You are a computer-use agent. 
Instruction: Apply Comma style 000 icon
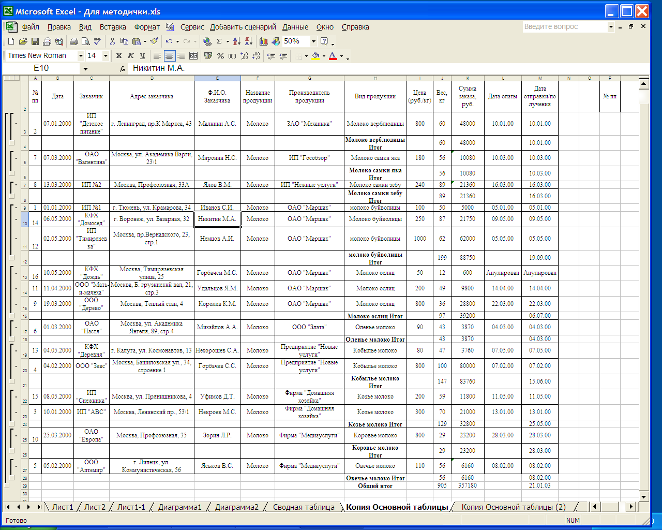point(232,55)
